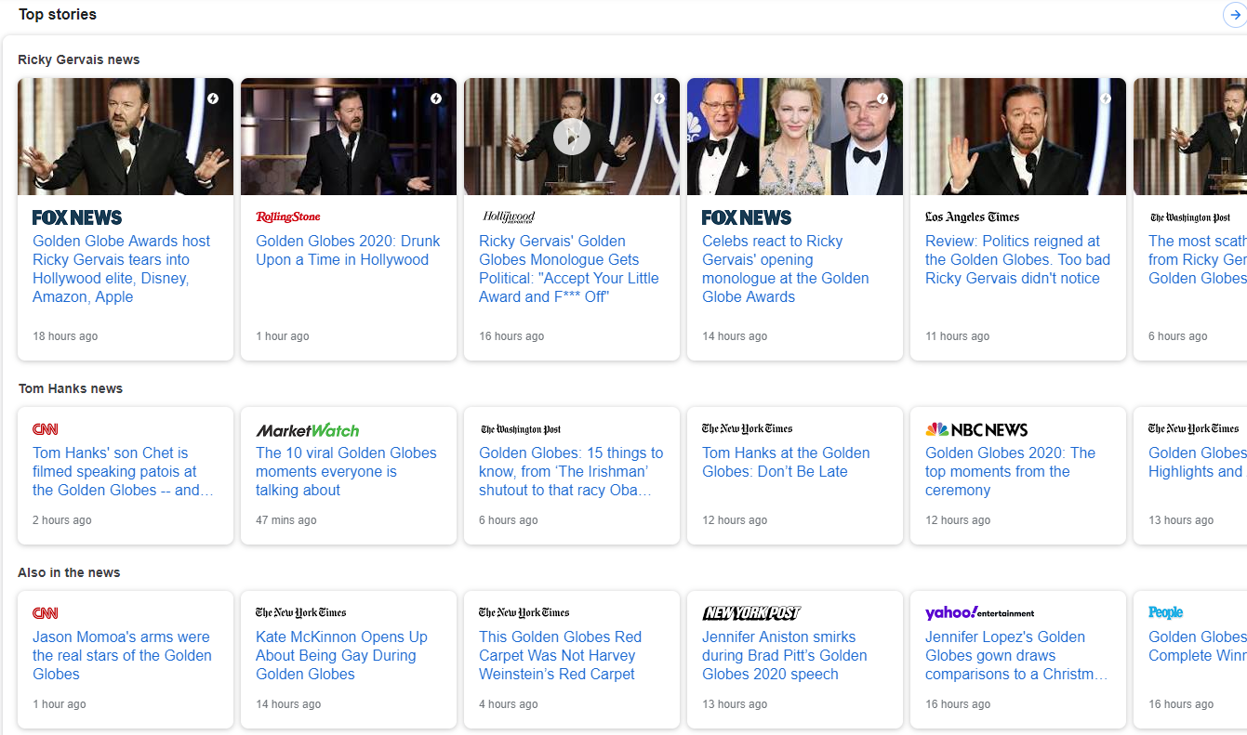Click the Hollywood Reporter logo

[509, 217]
